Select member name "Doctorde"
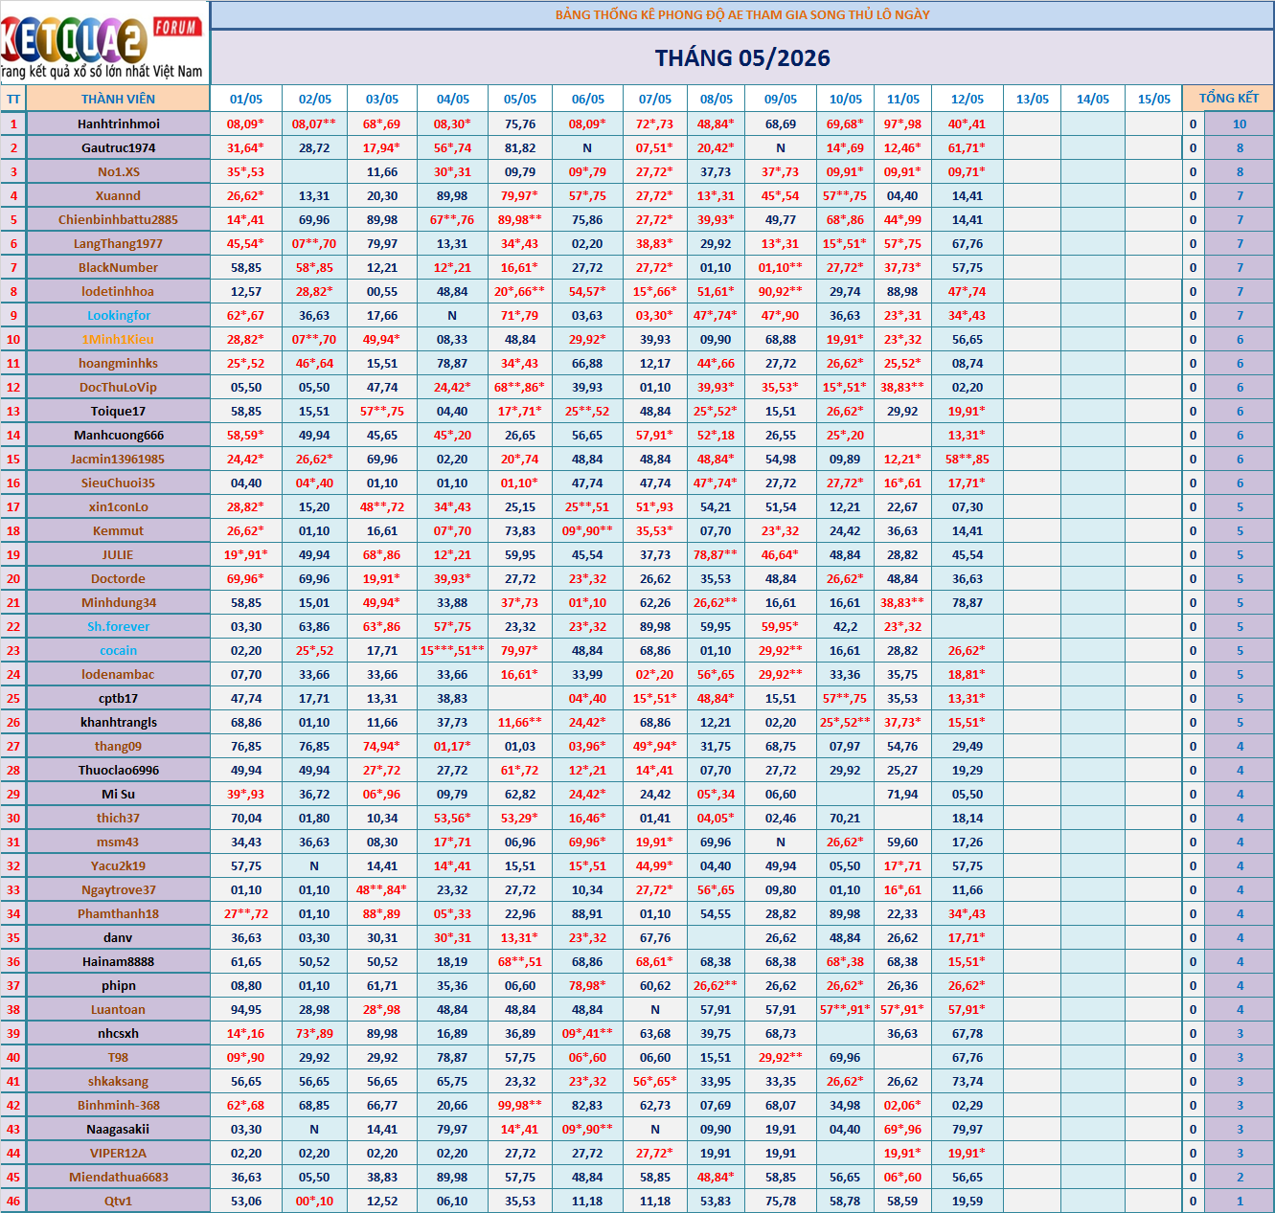Image resolution: width=1275 pixels, height=1213 pixels. tap(119, 578)
